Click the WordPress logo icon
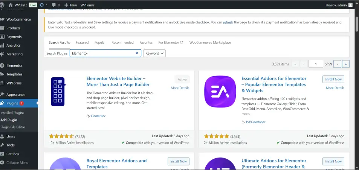 (x=2, y=5)
